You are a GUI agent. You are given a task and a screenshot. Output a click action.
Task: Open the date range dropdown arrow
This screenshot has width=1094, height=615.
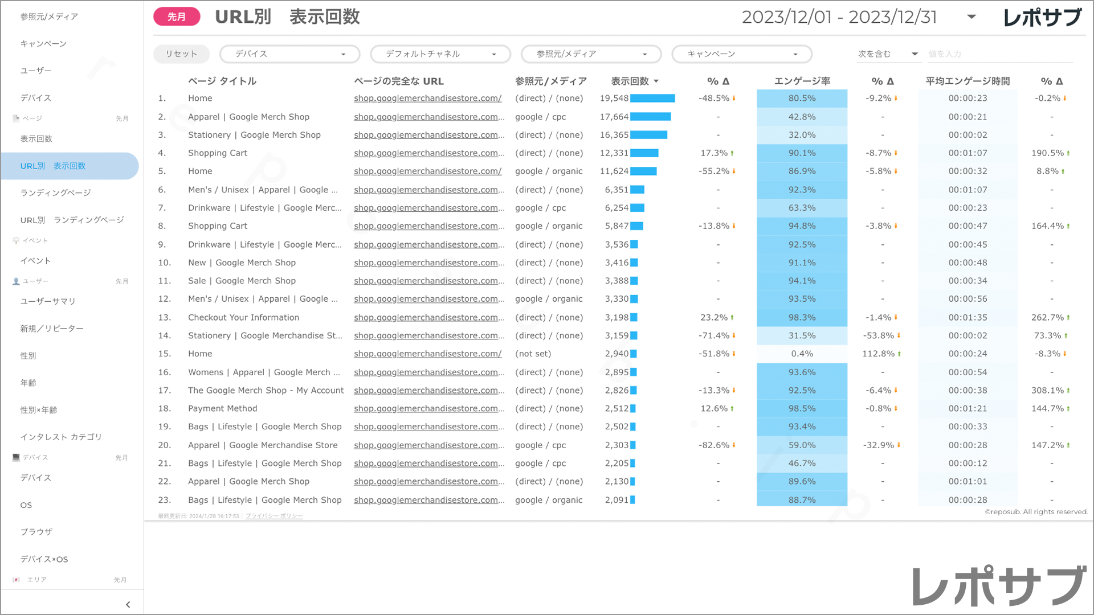(x=971, y=17)
